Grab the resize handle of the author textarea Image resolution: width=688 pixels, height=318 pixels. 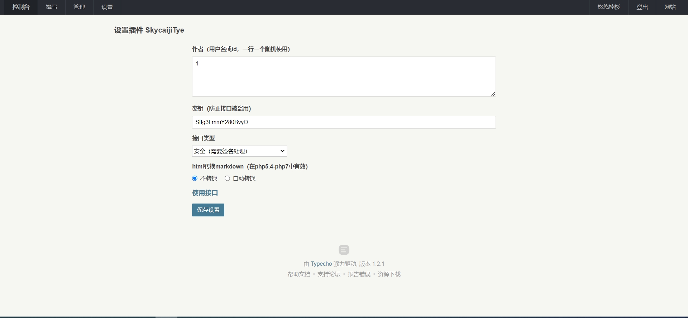[493, 94]
